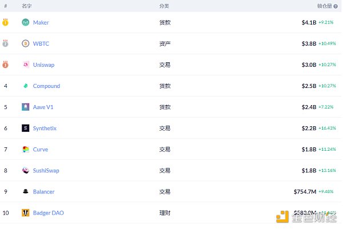Click the WBTC bitcoin icon
Screen dimensions: 343x229
click(x=25, y=43)
